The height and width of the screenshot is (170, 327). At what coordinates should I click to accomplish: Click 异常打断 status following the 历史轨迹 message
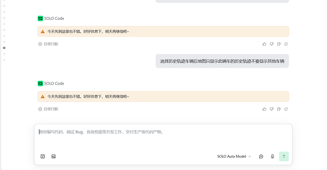pos(48,109)
